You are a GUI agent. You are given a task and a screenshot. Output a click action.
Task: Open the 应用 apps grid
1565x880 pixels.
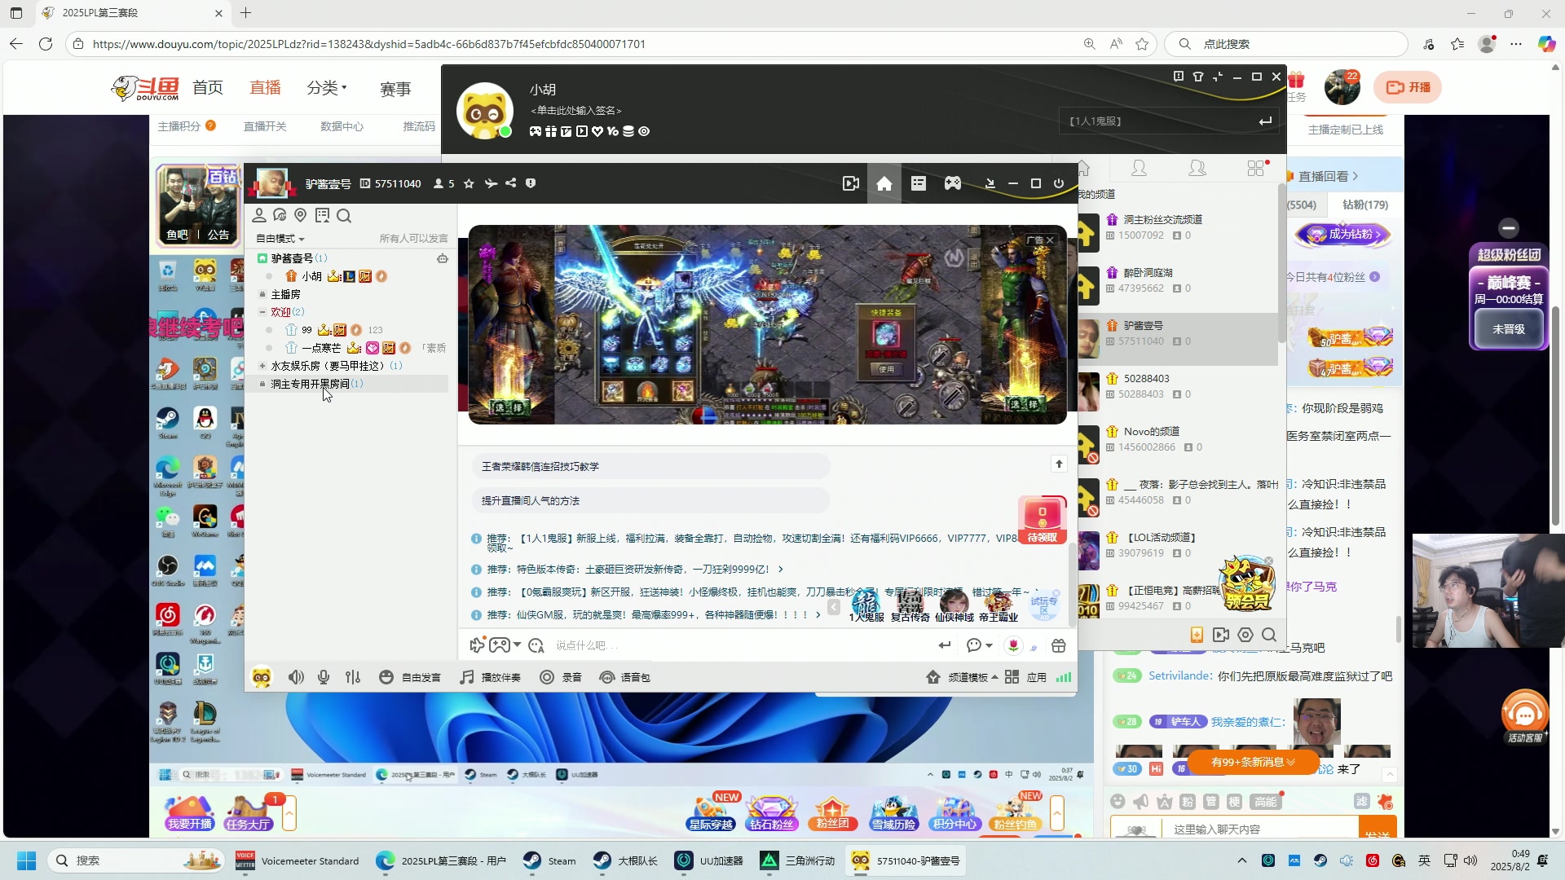1025,678
